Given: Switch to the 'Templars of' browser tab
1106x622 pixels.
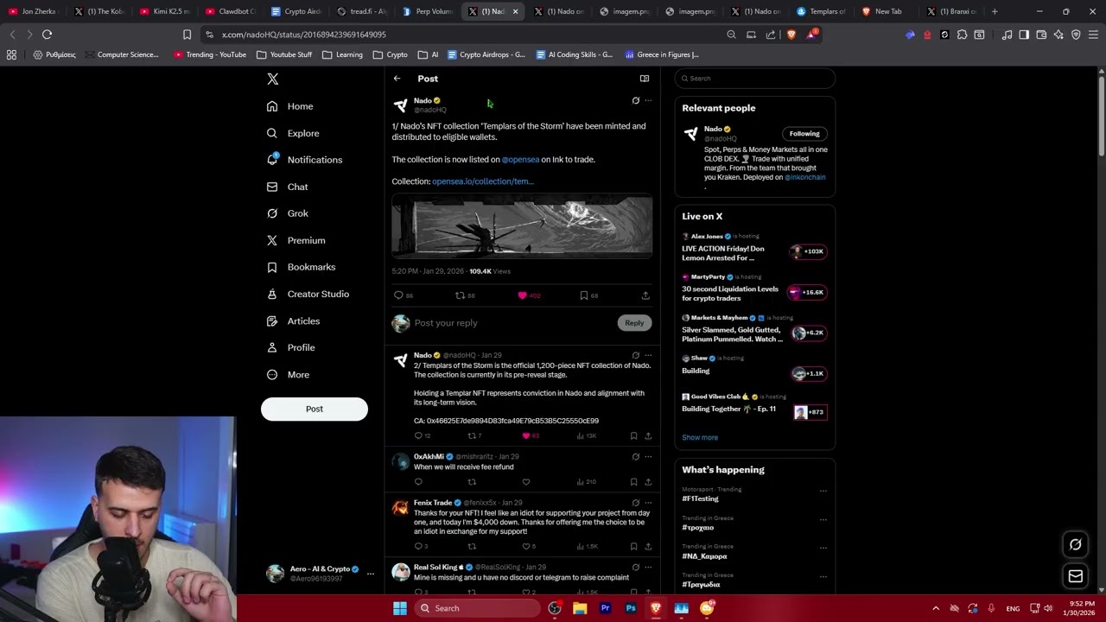Looking at the screenshot, I should pyautogui.click(x=820, y=11).
